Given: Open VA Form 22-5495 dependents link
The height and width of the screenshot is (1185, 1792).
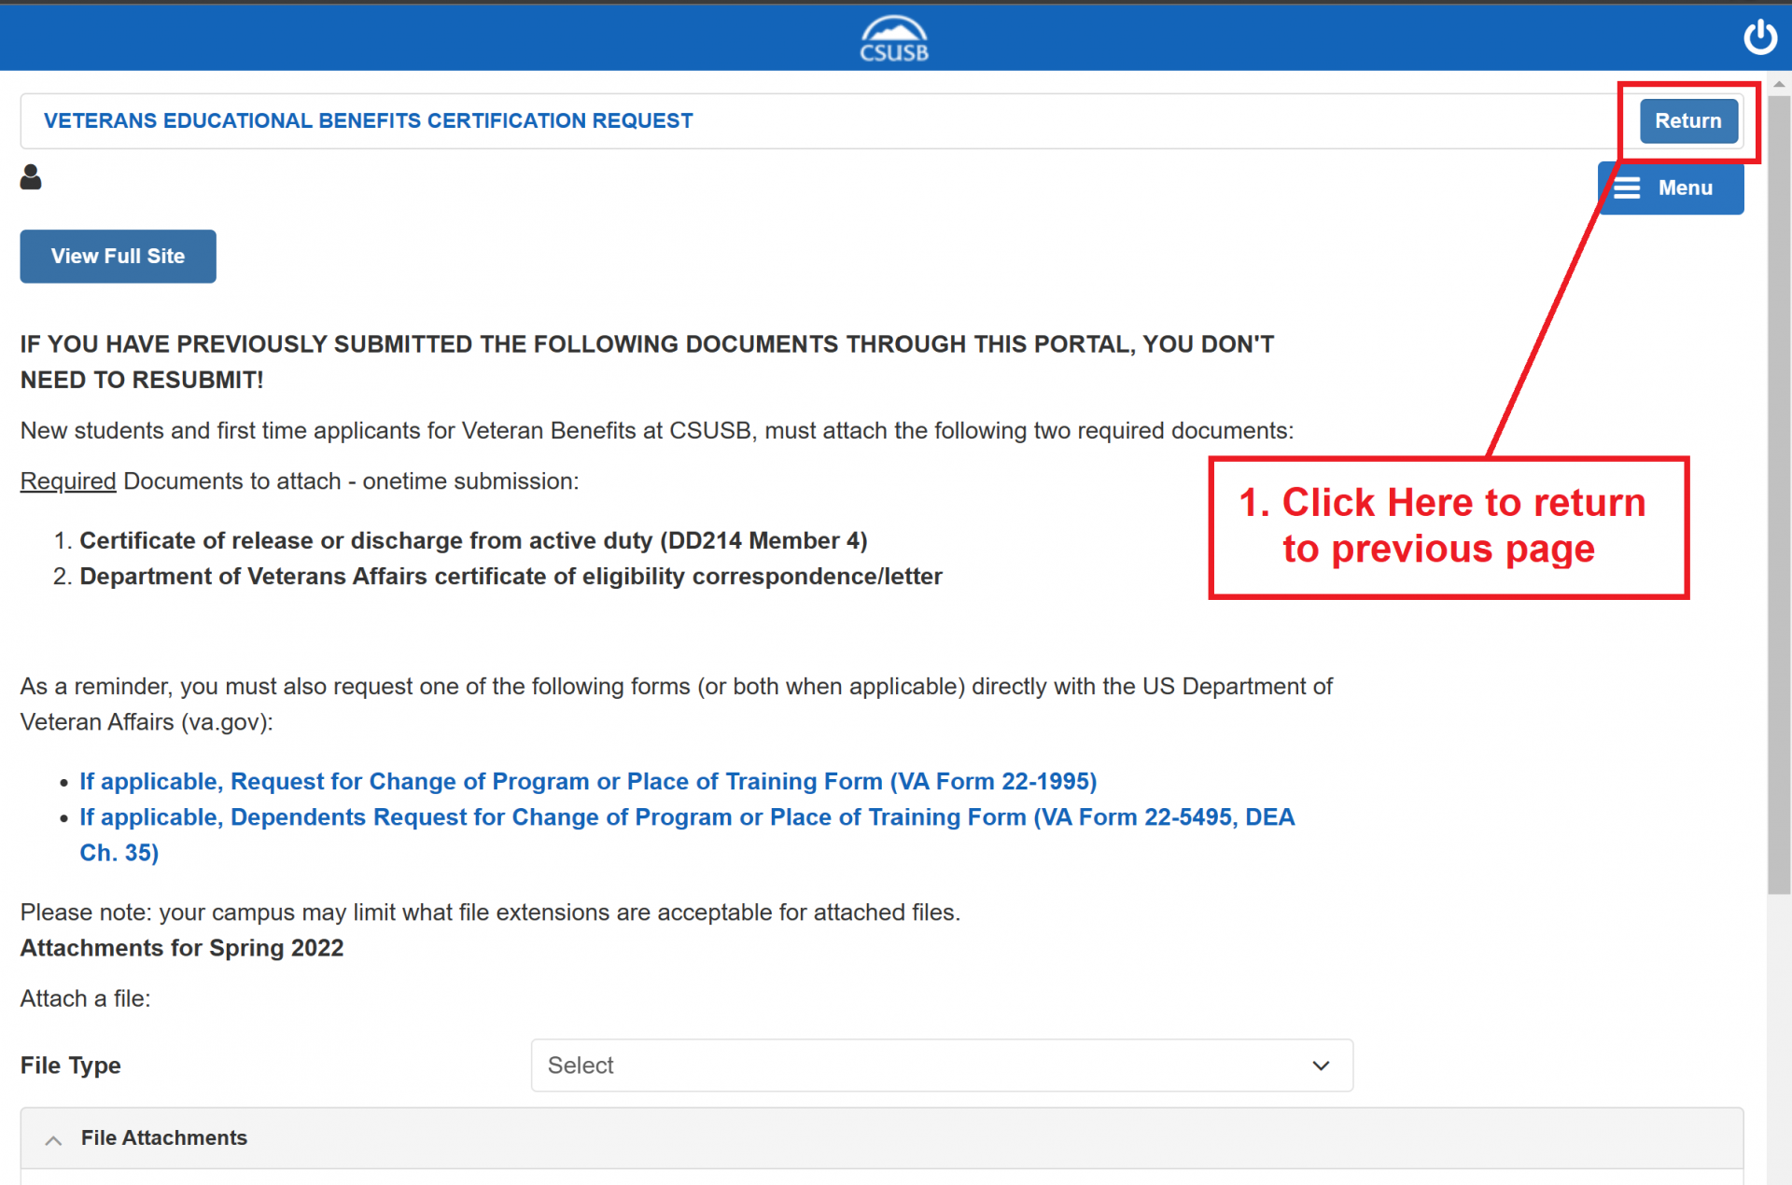Looking at the screenshot, I should (686, 817).
